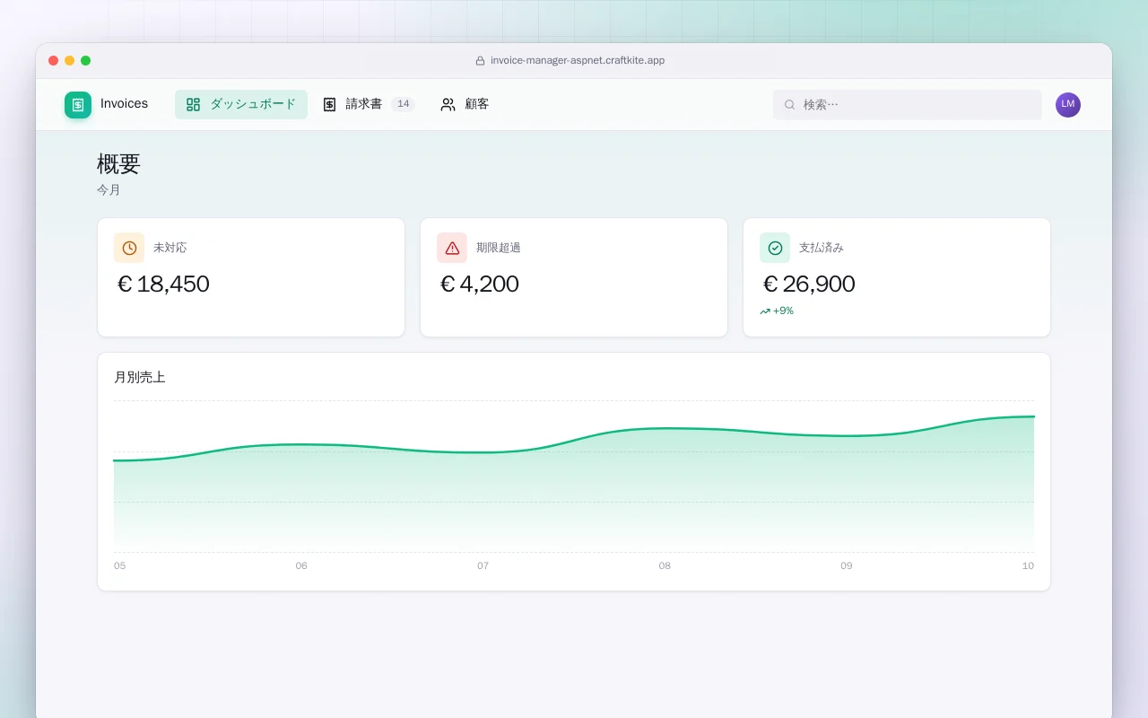Click the dashboard grid icon
The image size is (1148, 718).
tap(193, 104)
